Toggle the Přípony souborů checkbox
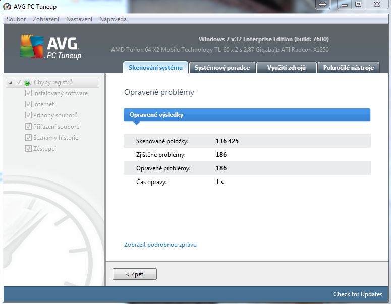Viewport: 391px width, 304px height. [28, 115]
